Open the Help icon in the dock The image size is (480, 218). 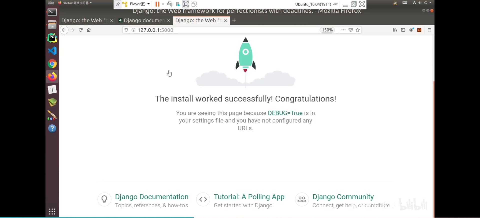point(52,129)
